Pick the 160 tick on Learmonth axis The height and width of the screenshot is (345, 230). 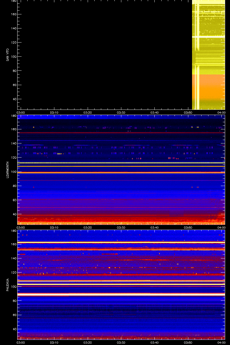click(14, 129)
